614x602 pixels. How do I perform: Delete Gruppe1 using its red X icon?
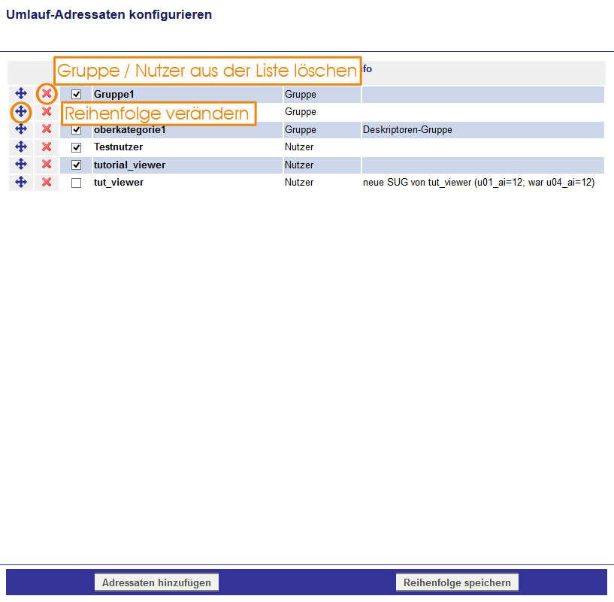[47, 94]
